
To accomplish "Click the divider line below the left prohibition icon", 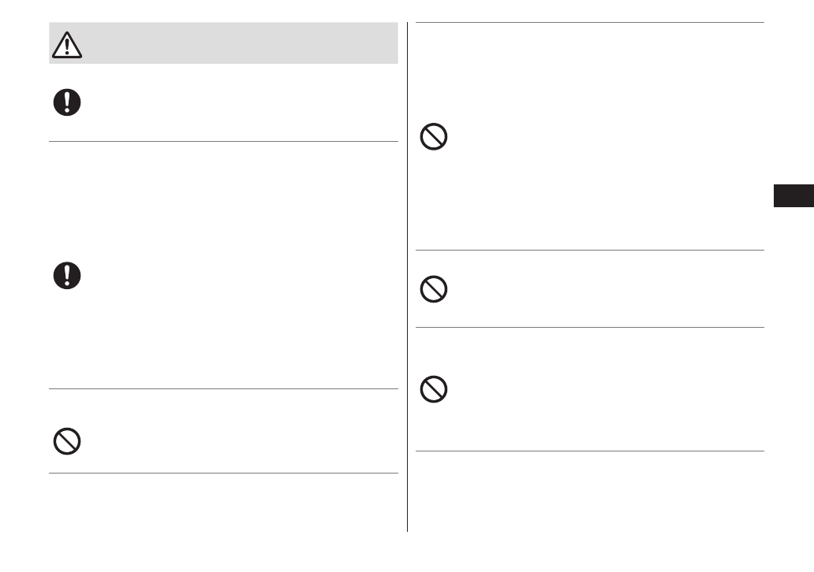I will pos(223,474).
